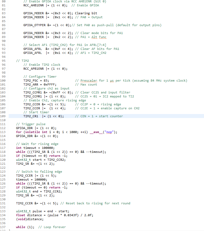204x231 pixels.
Task: Click 'uint32_t pulse = end - start;' line
Action: 43,211
